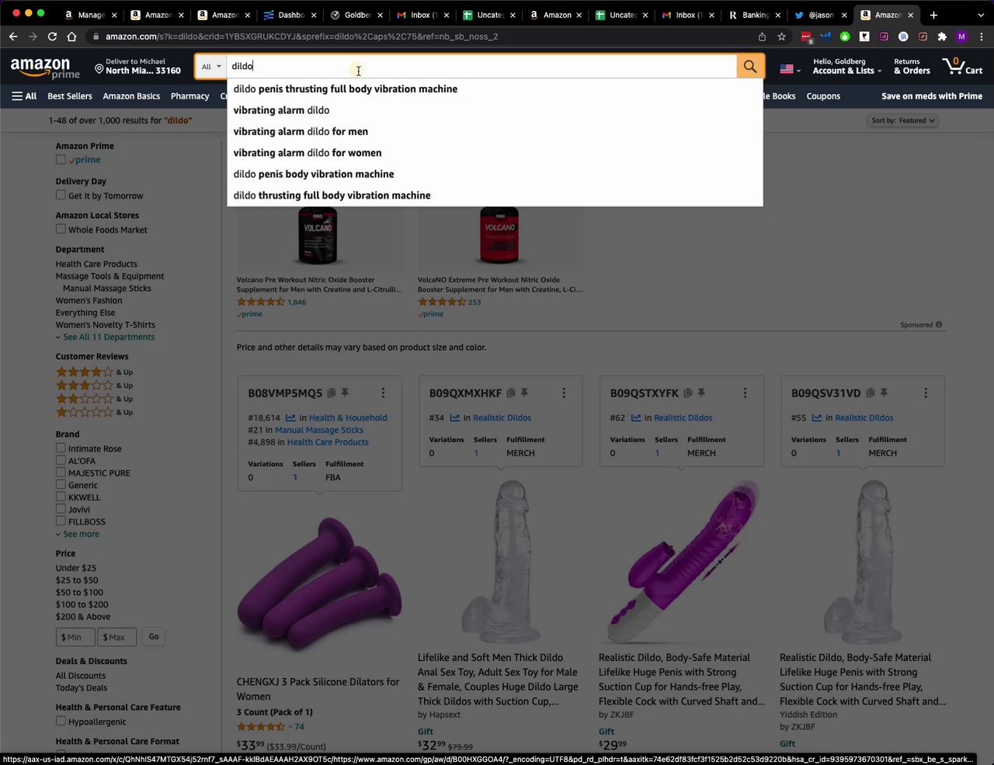This screenshot has height=765, width=994.
Task: Copy the ASIN B08VMP5MQ5 with the copy icon
Action: pos(332,393)
